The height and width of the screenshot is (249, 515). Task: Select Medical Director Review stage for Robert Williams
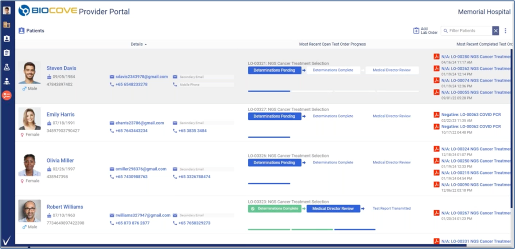(333, 208)
